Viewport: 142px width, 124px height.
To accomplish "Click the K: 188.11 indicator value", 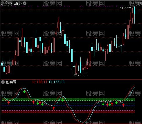I will [40, 82].
